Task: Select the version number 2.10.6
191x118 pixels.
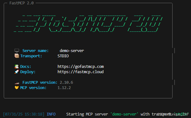Action: [66, 83]
